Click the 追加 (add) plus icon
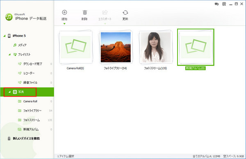This screenshot has height=159, width=246. click(x=64, y=12)
